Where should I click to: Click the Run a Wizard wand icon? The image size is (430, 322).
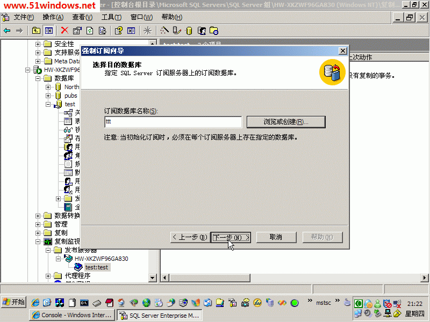[164, 31]
